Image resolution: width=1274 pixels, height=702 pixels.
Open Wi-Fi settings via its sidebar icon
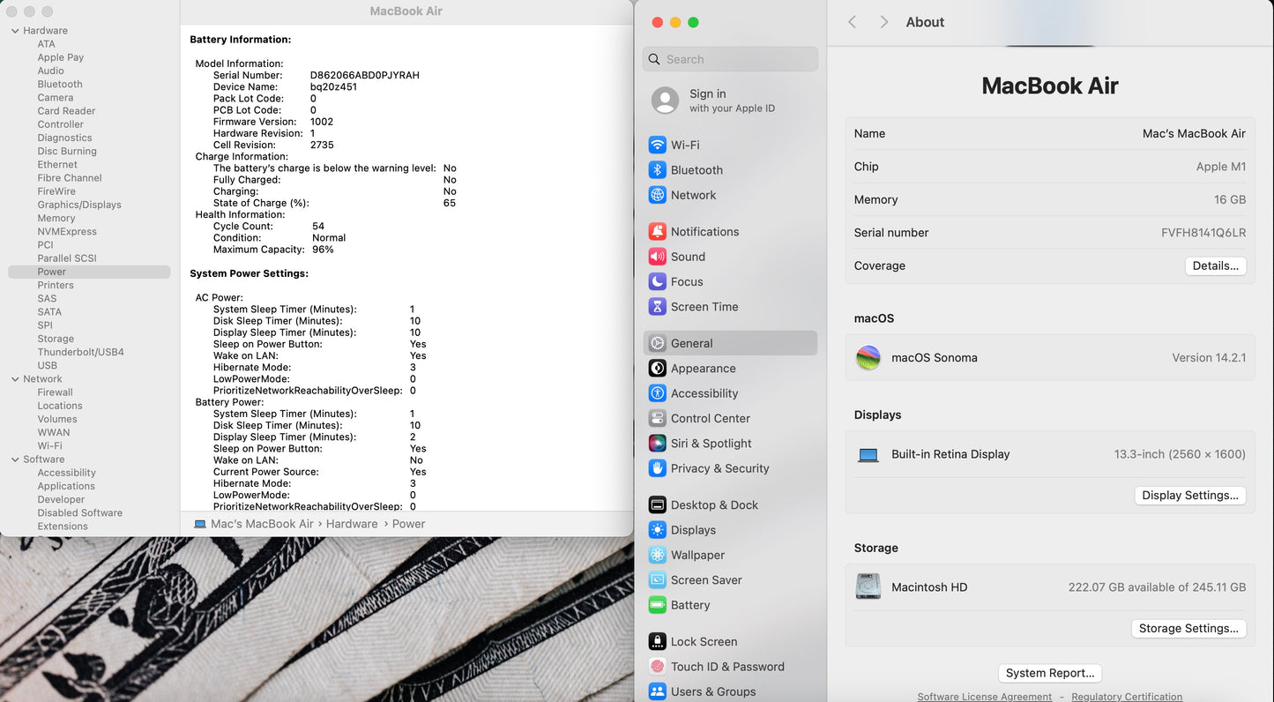click(657, 145)
